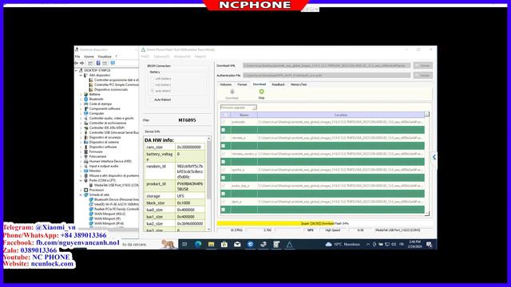The width and height of the screenshot is (511, 287).
Task: Click the Location column header
Action: tap(341, 115)
